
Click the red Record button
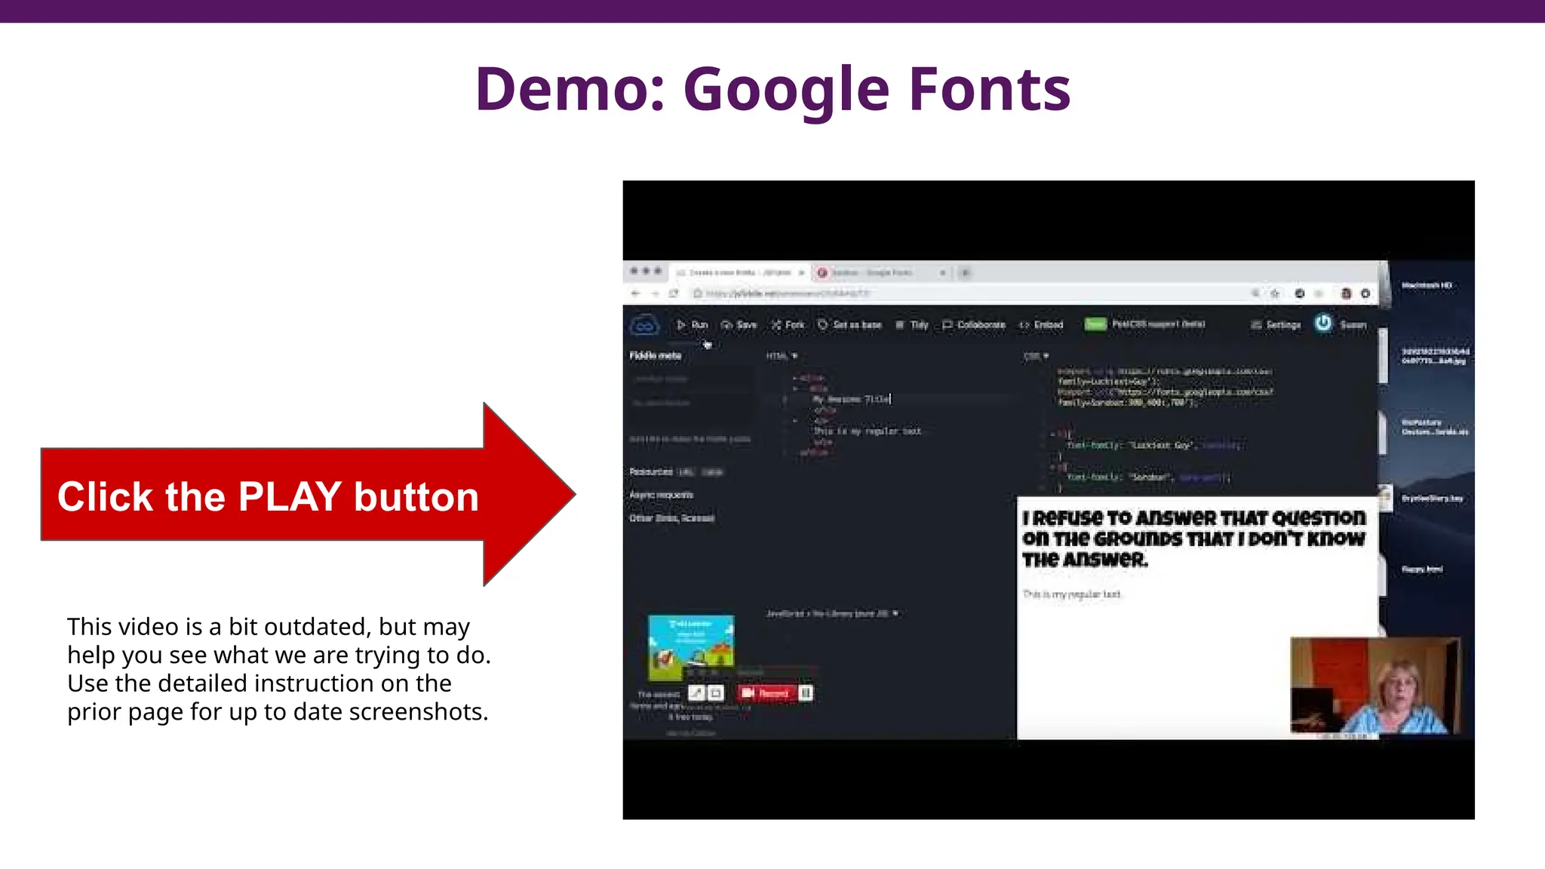pos(765,693)
